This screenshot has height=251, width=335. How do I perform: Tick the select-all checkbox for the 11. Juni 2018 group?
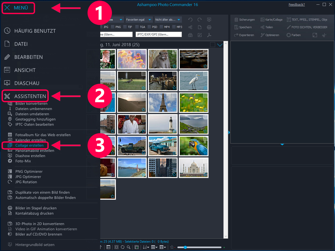pos(213,45)
